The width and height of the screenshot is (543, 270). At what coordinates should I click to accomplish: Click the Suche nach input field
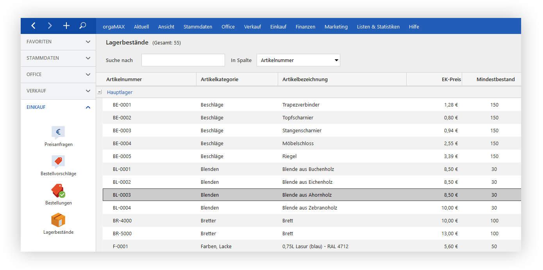click(x=183, y=60)
